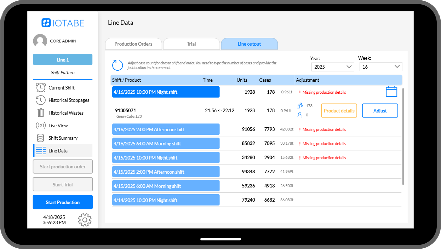The image size is (441, 249).
Task: Click the Shift Summary database icon
Action: click(x=41, y=138)
